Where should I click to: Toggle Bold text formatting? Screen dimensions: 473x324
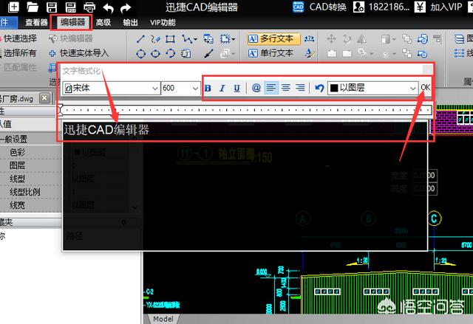point(208,89)
